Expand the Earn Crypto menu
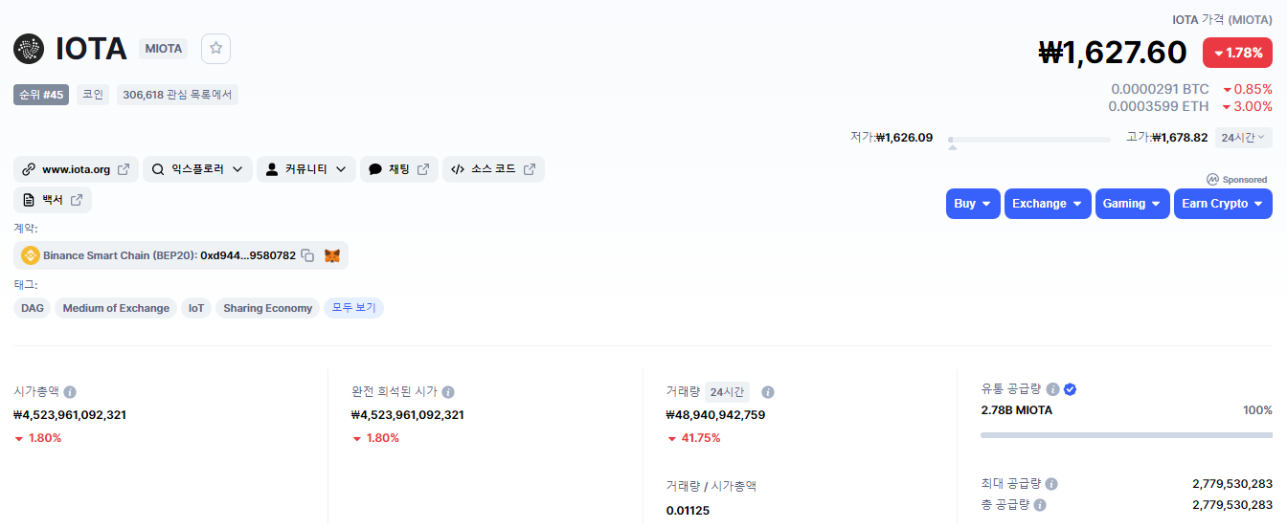 (x=1222, y=204)
